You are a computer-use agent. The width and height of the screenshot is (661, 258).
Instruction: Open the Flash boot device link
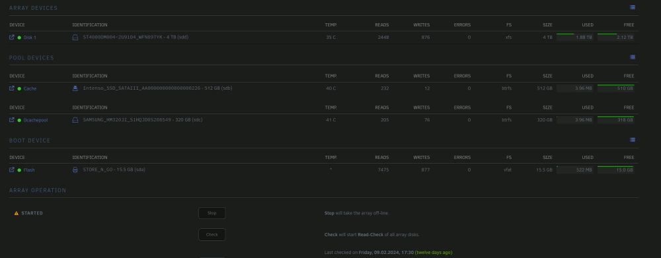click(29, 170)
